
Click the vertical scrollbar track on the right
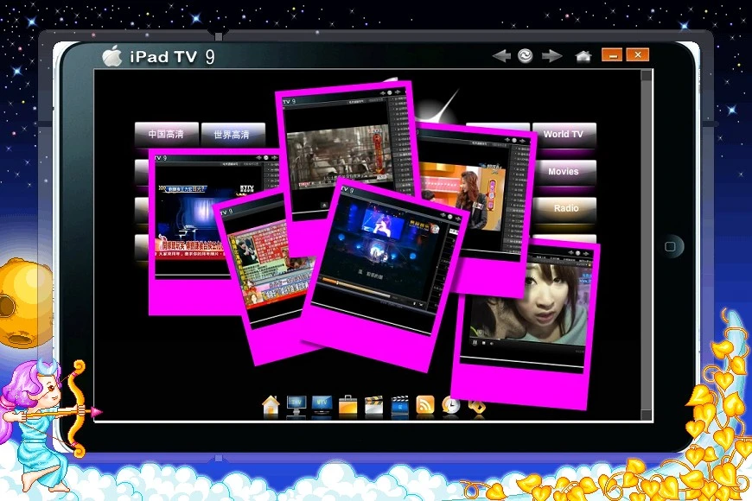click(647, 245)
